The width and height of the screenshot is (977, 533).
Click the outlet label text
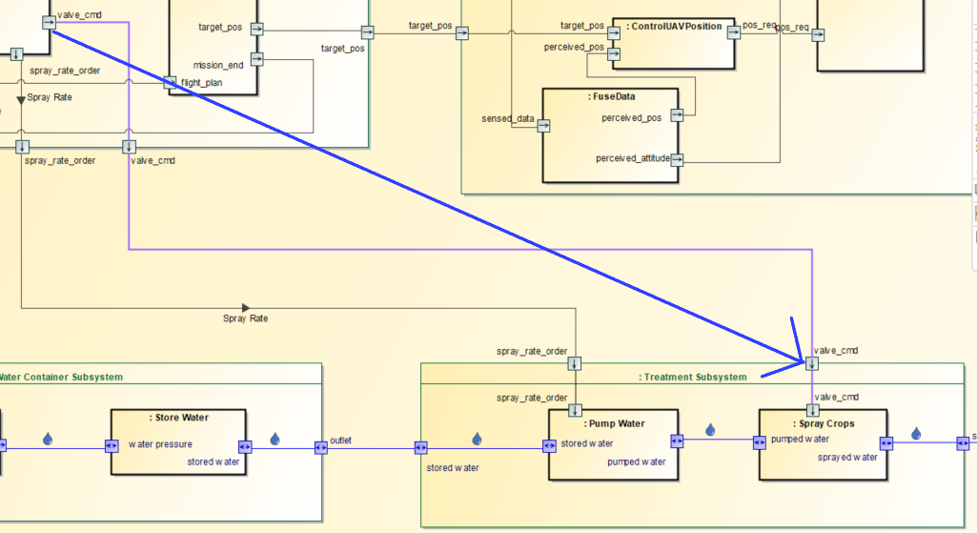pyautogui.click(x=341, y=441)
